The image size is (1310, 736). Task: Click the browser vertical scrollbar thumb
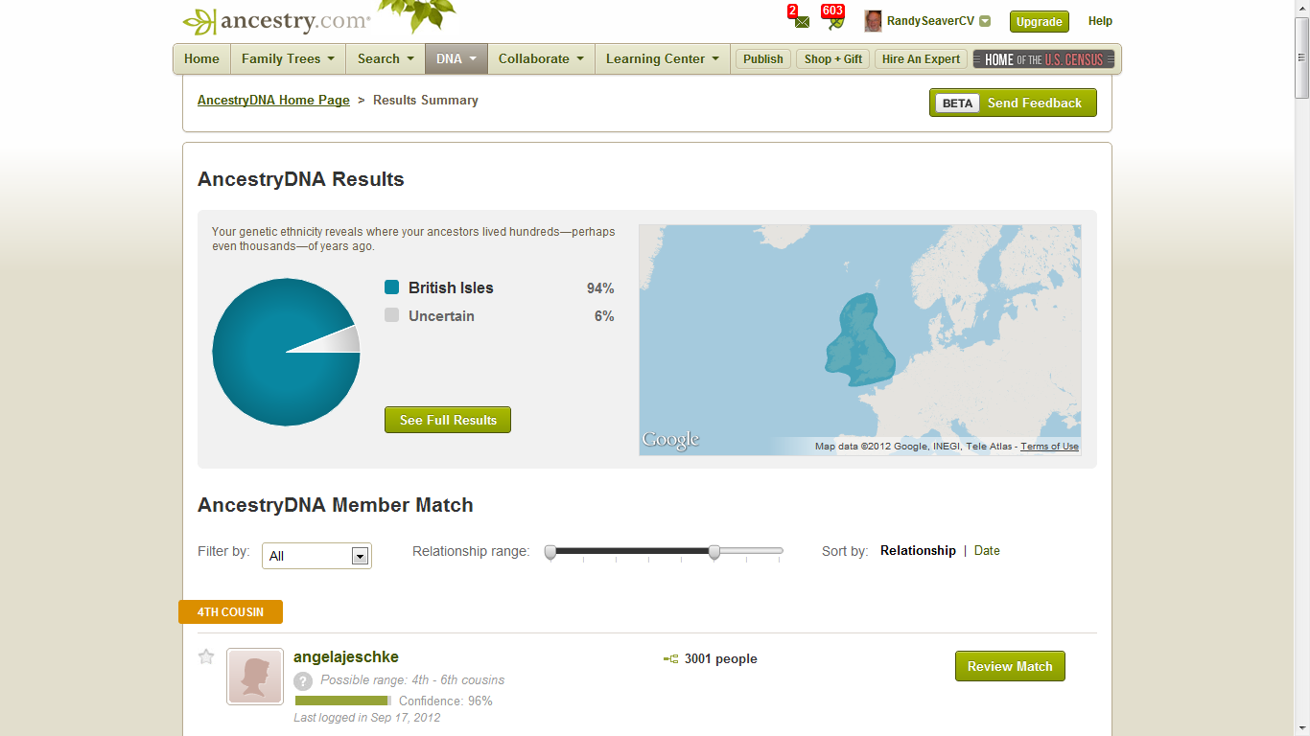coord(1301,57)
